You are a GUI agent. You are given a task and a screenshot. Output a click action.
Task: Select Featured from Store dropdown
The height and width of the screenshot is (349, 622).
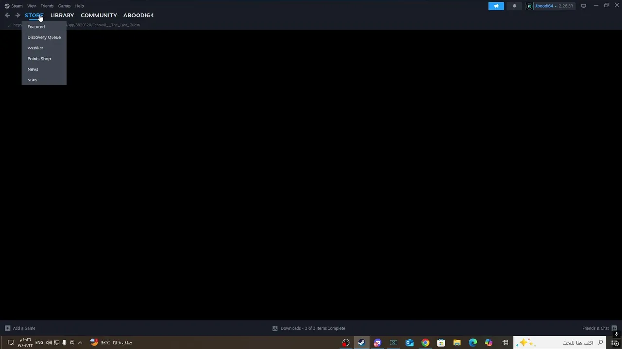pos(36,27)
